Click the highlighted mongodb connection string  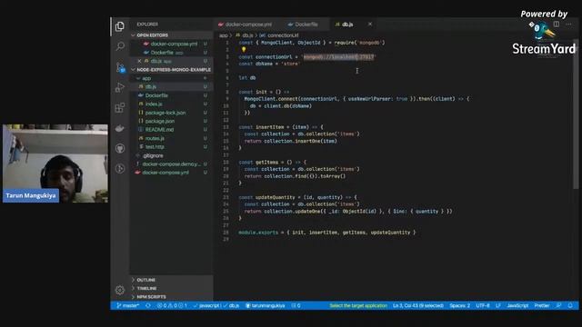click(338, 56)
